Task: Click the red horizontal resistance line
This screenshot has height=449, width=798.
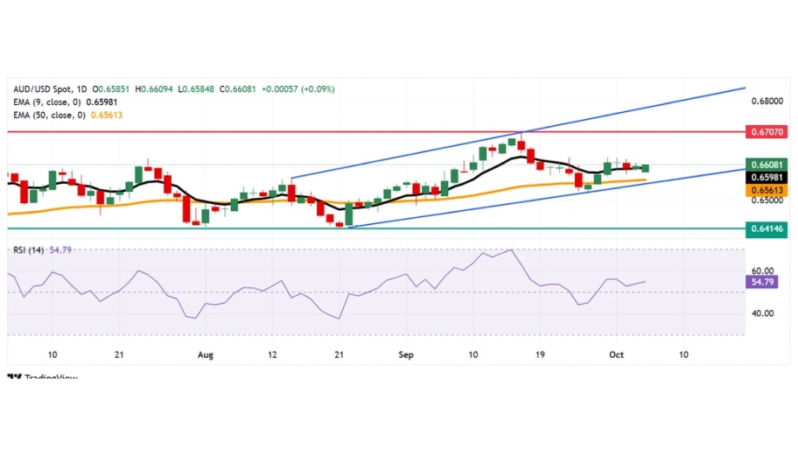Action: [x=262, y=131]
